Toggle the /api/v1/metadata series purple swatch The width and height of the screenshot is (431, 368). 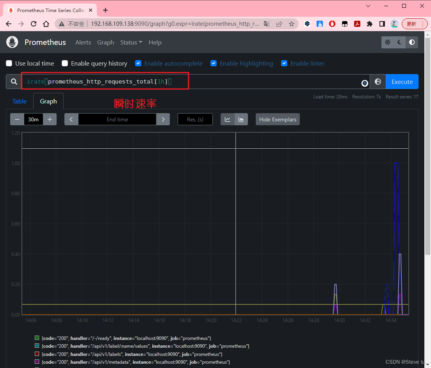coord(37,361)
